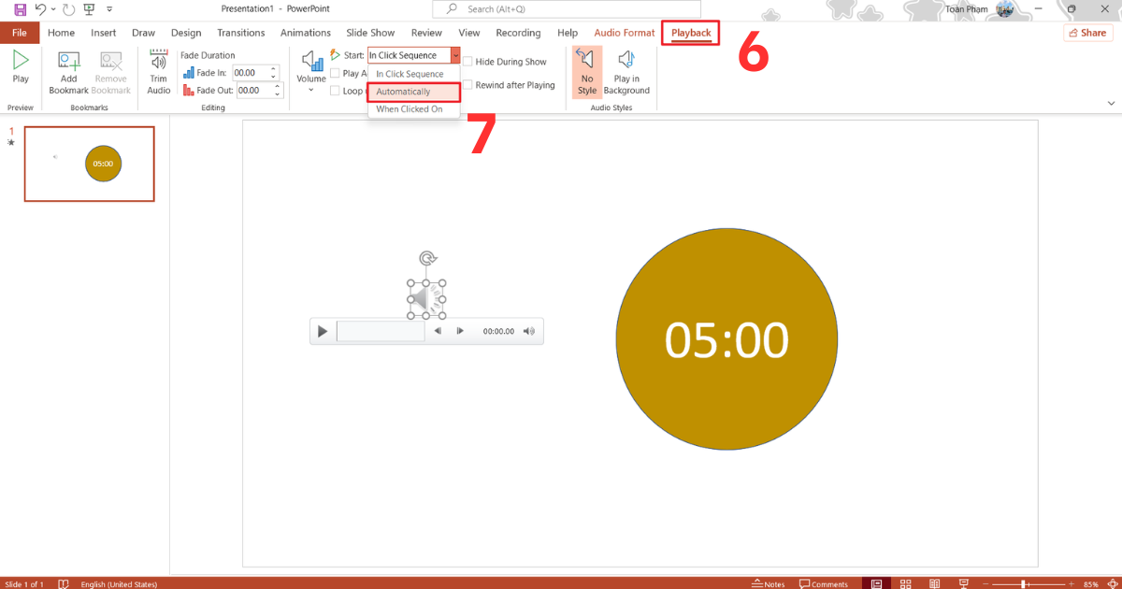The height and width of the screenshot is (589, 1122).
Task: Apply the No Style audio style
Action: click(x=587, y=72)
